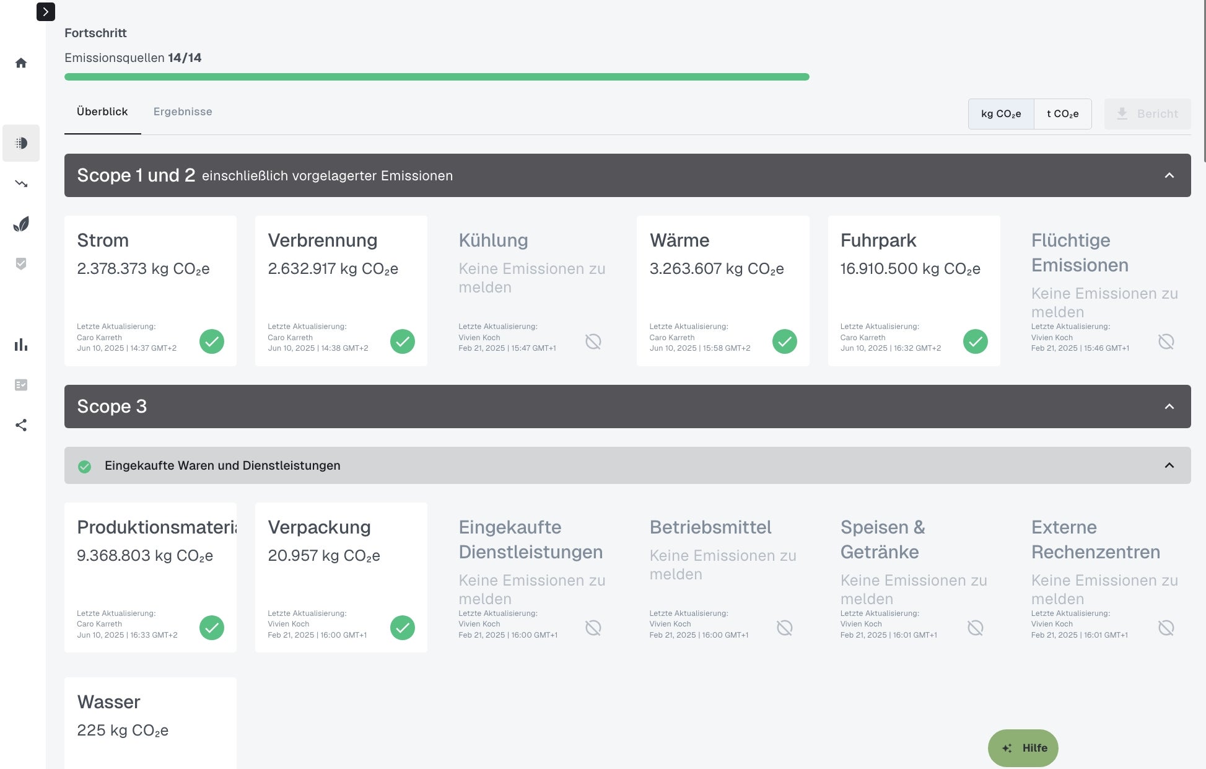Switch units to kg CO₂e

coord(1000,114)
